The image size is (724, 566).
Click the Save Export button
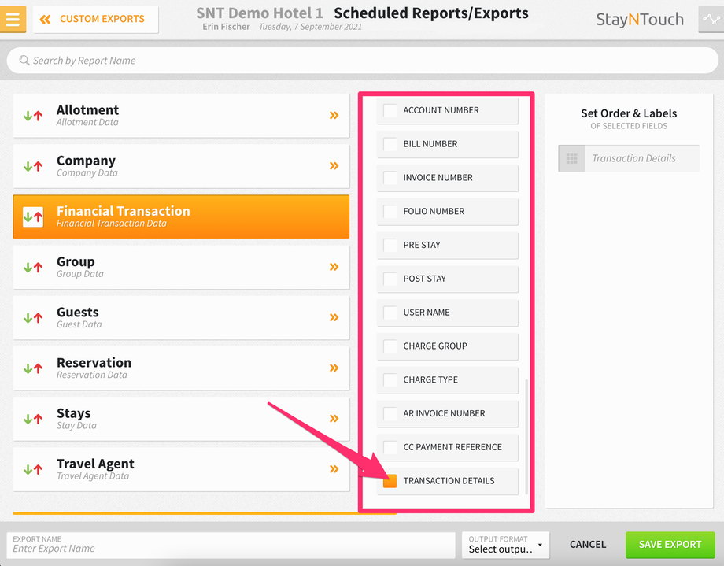pos(670,545)
